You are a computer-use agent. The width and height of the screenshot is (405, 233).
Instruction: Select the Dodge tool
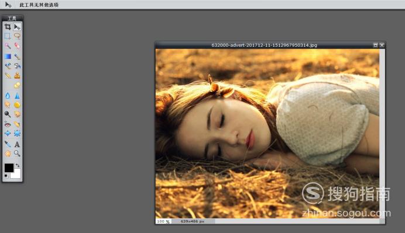[x=8, y=114]
